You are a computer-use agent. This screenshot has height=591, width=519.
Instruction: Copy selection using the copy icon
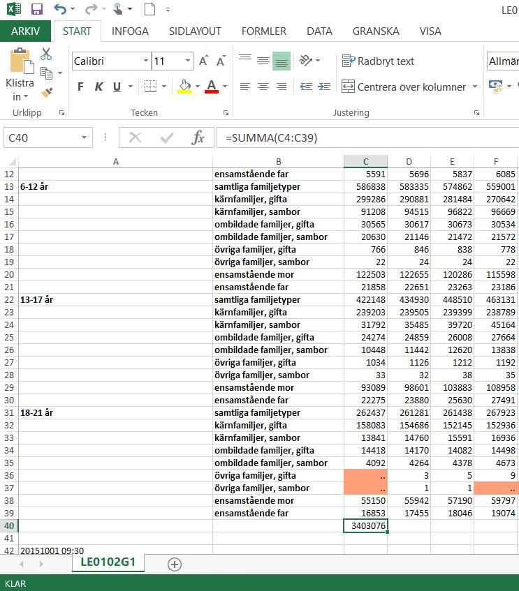click(46, 73)
